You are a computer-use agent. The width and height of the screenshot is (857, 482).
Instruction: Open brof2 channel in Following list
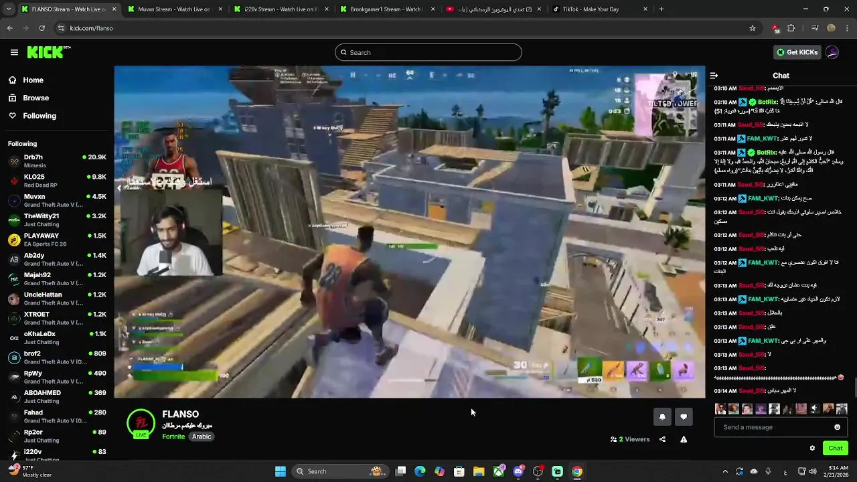57,357
